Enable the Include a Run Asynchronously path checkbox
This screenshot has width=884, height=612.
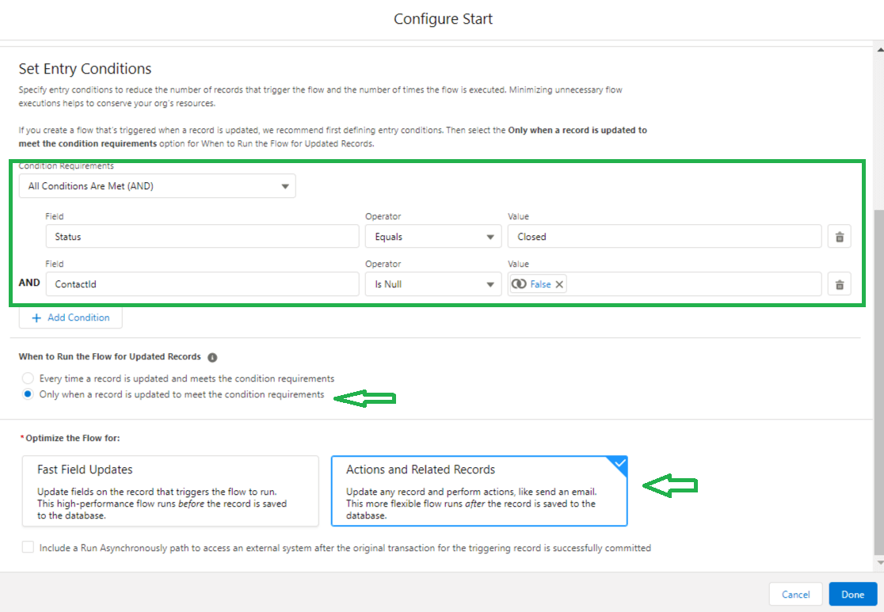[x=28, y=547]
